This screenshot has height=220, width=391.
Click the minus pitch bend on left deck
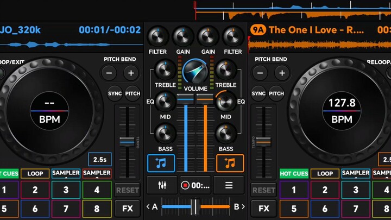coord(109,73)
